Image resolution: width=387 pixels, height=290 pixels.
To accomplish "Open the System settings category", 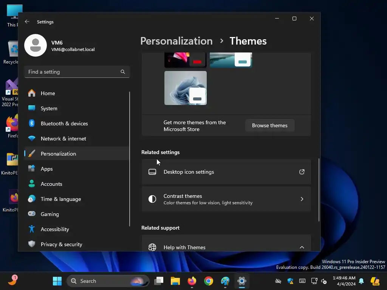I will point(76,108).
